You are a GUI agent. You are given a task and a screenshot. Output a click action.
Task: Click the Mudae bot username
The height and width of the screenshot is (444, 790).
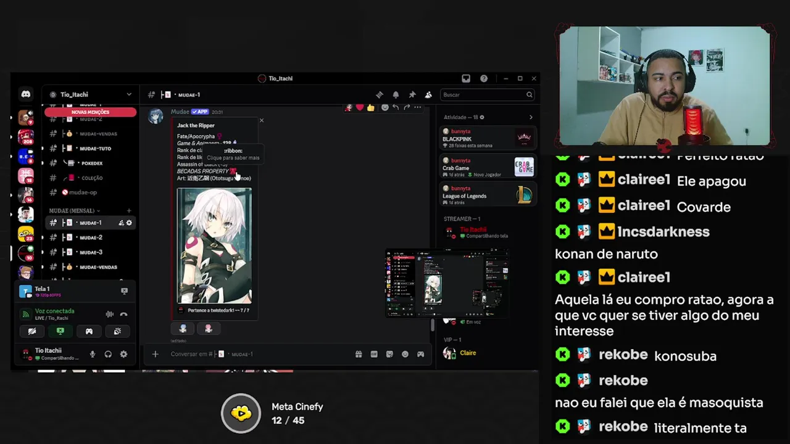[x=180, y=112]
